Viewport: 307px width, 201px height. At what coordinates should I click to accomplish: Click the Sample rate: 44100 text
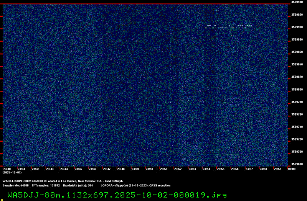tap(15, 185)
